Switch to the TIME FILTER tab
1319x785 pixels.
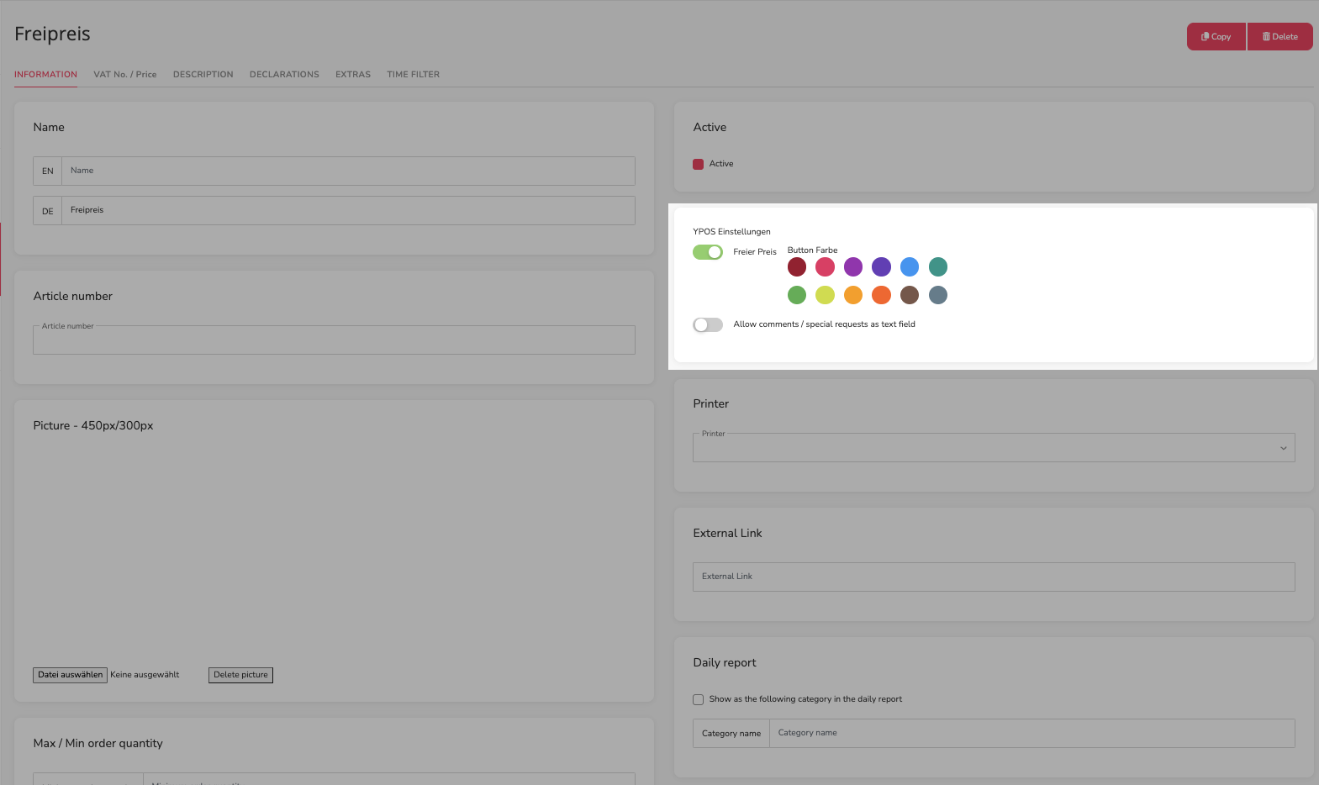(x=413, y=75)
